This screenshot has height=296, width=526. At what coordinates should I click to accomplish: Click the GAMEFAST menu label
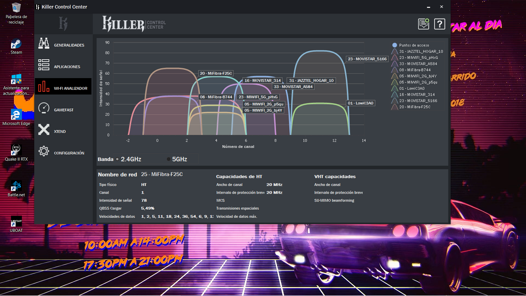[64, 110]
